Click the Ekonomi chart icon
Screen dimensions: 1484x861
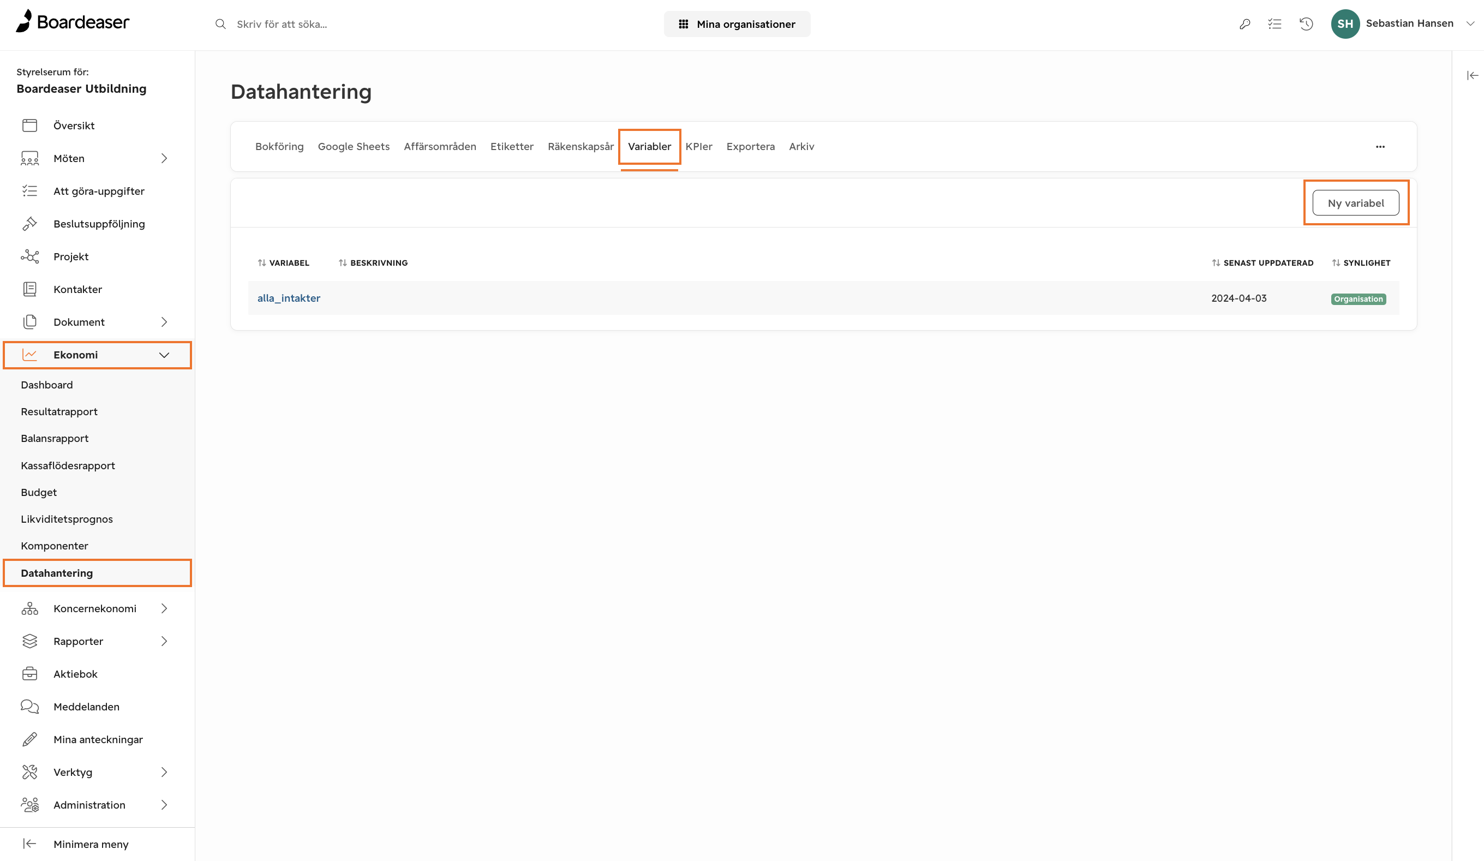(x=30, y=355)
